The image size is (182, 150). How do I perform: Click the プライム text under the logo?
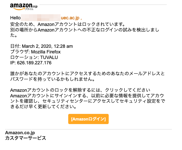click(x=29, y=9)
